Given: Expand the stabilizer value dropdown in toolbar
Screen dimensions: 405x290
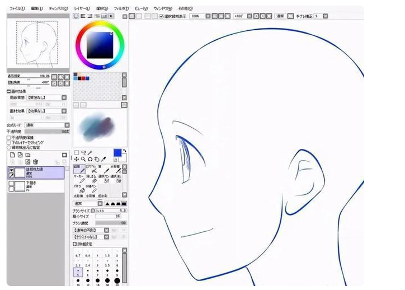Looking at the screenshot, I should coord(325,16).
